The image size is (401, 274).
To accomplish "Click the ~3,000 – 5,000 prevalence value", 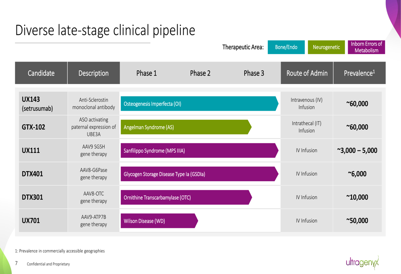I will 357,150.
